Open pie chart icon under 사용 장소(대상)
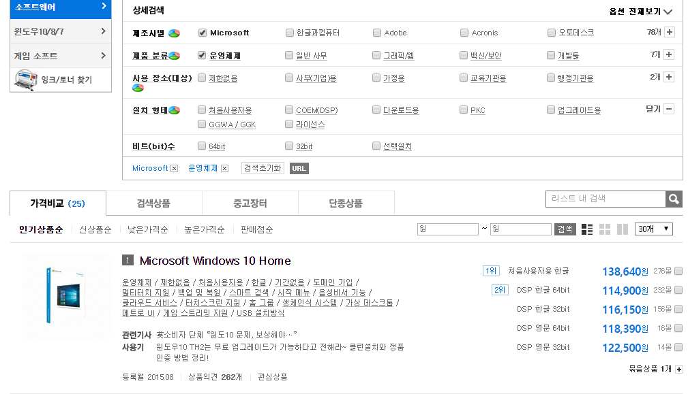Image resolution: width=688 pixels, height=394 pixels. (x=138, y=88)
